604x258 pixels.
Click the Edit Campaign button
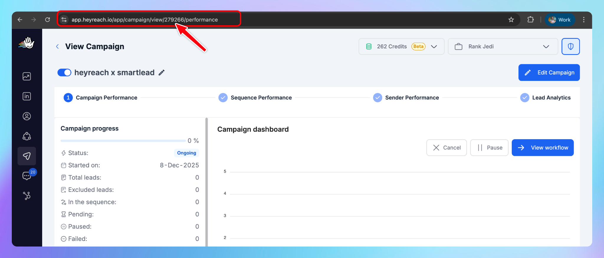(x=549, y=72)
